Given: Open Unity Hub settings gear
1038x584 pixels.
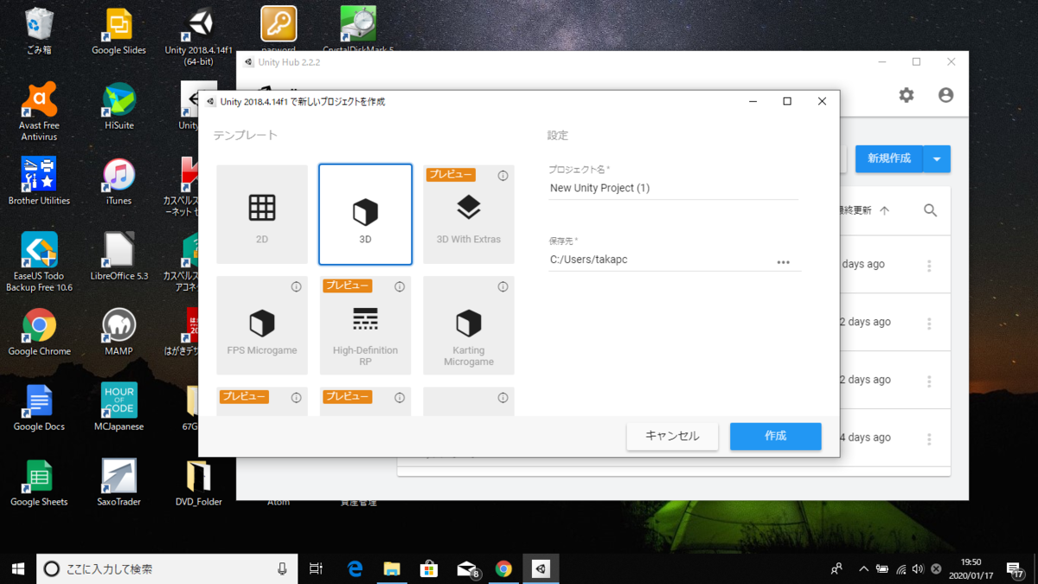Looking at the screenshot, I should (x=907, y=95).
